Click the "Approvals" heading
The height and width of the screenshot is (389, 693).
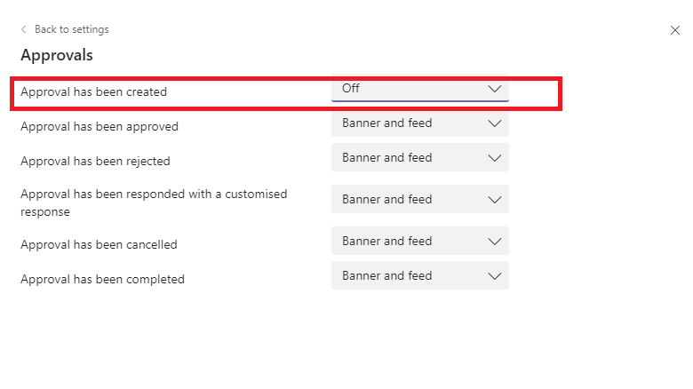[57, 55]
